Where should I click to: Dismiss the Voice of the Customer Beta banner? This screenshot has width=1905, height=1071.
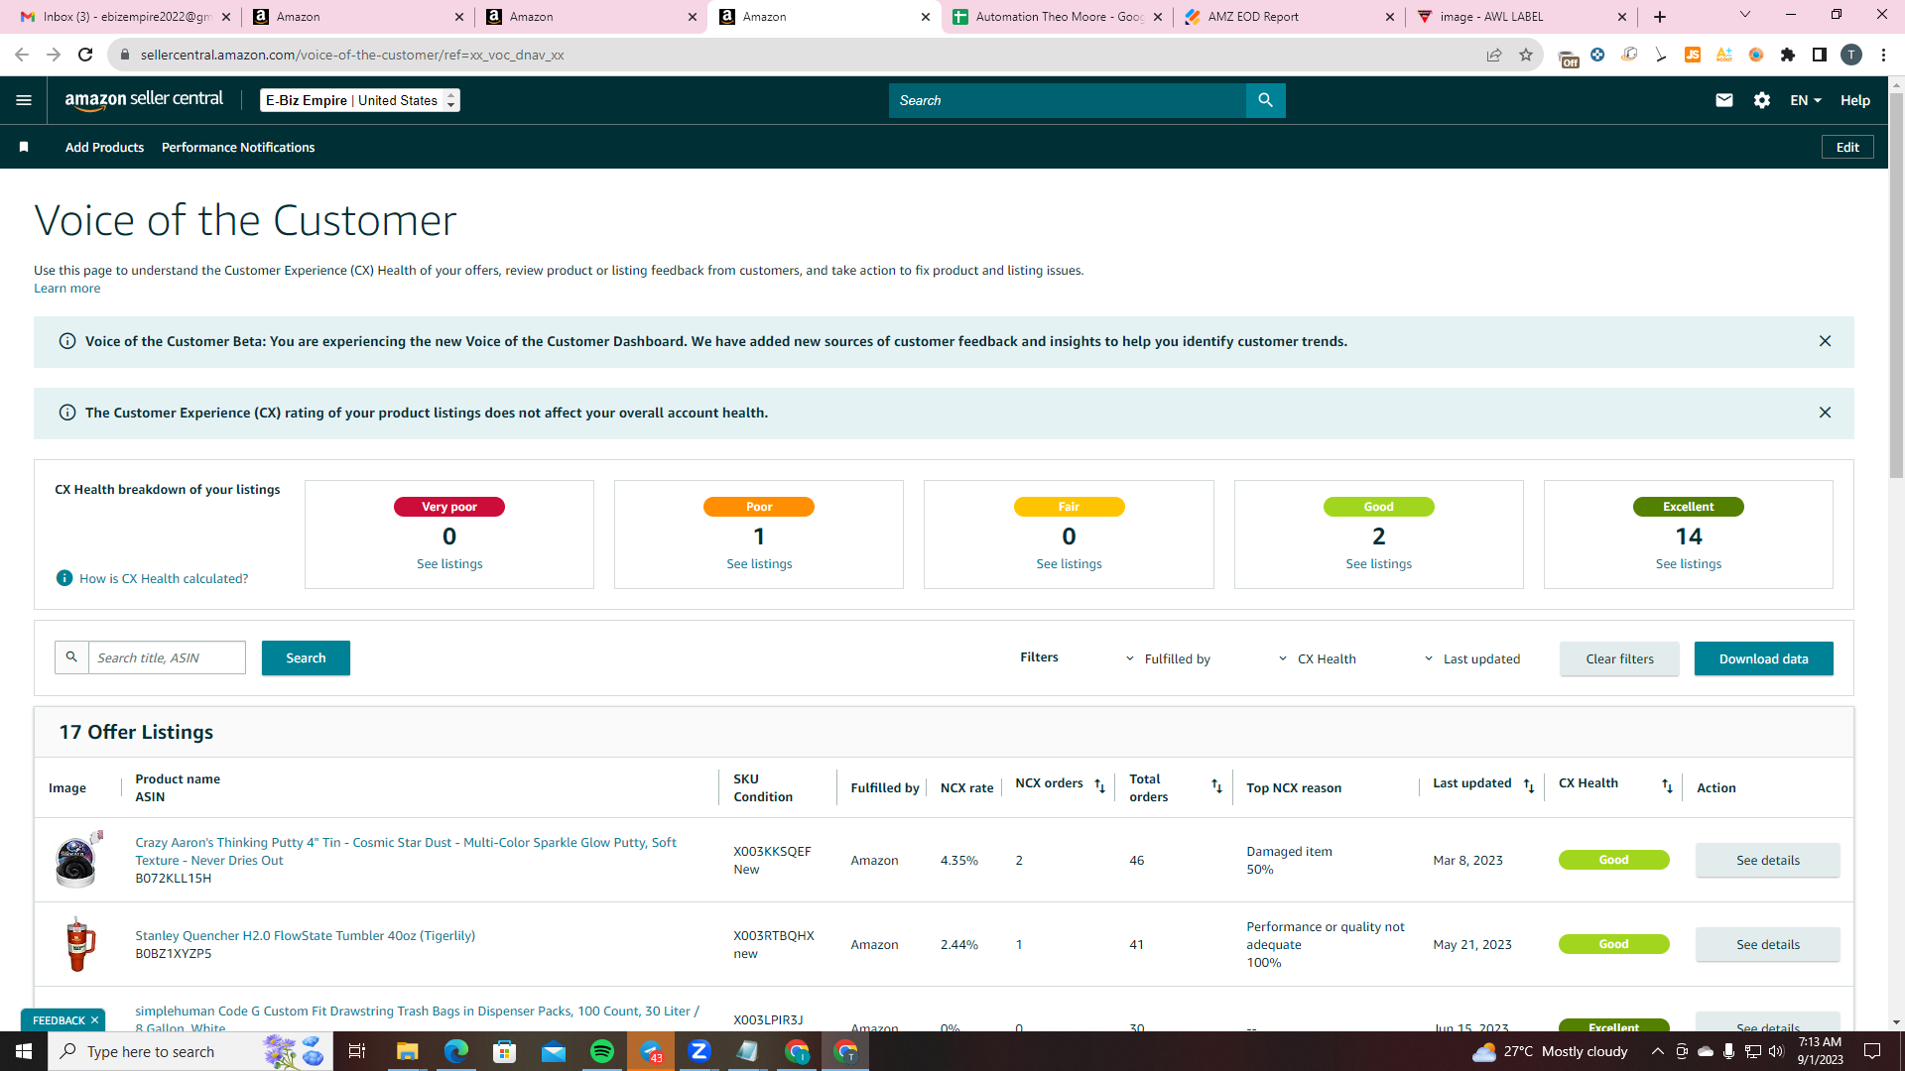[1825, 341]
